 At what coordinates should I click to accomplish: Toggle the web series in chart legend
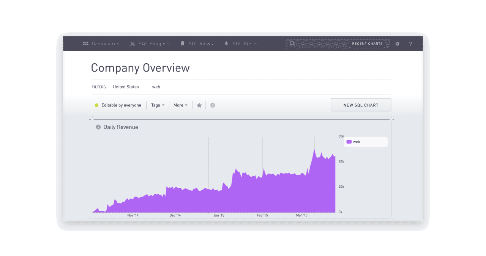pyautogui.click(x=357, y=142)
